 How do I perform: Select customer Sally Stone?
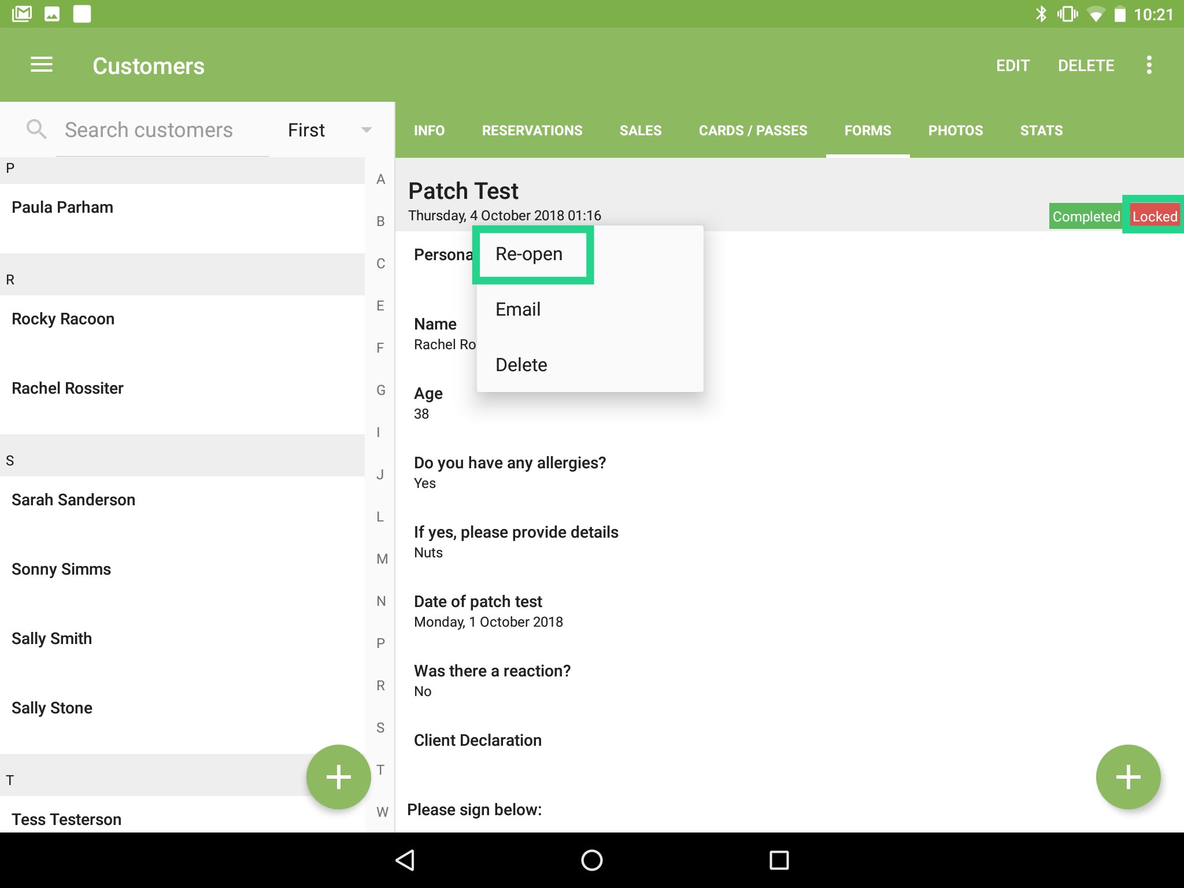pos(182,719)
